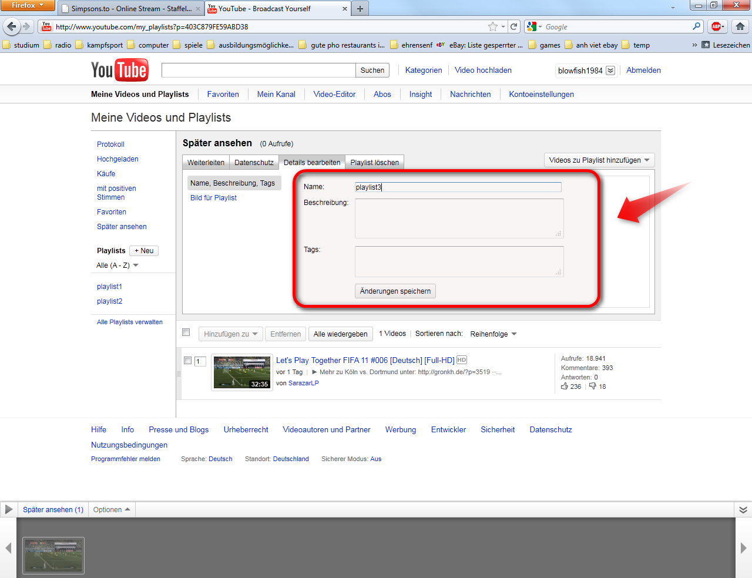Click the home icon in the toolbar
752x578 pixels.
pos(740,26)
